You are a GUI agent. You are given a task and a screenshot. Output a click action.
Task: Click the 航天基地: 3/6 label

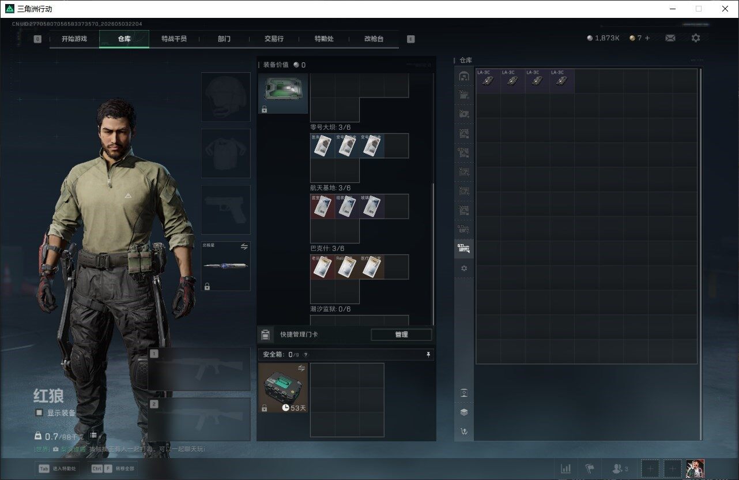tap(331, 188)
